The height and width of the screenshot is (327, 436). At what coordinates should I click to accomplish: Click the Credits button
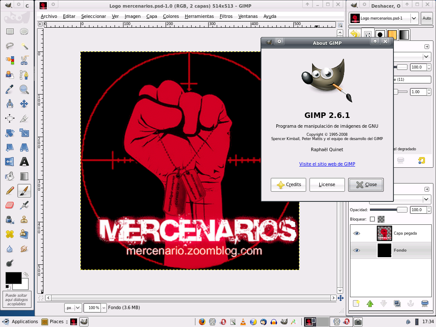tap(288, 185)
